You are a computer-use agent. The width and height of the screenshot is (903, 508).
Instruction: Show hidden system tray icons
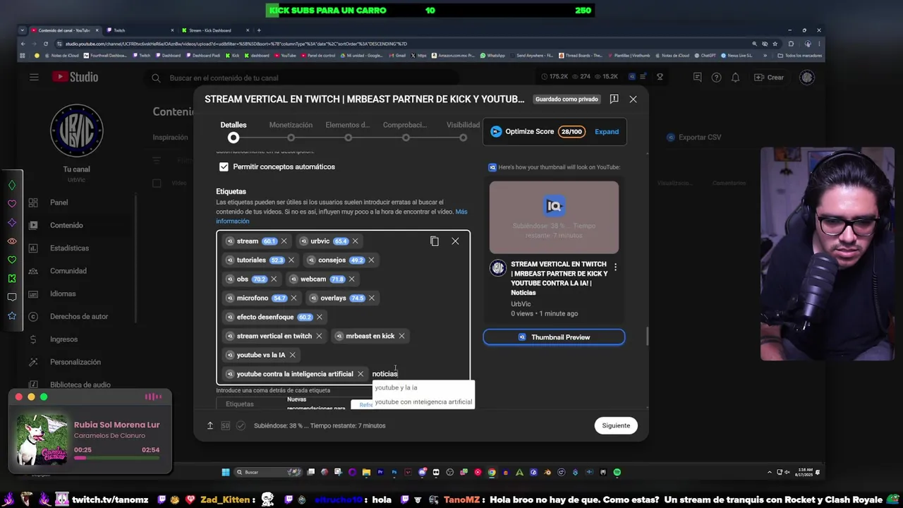coord(770,473)
